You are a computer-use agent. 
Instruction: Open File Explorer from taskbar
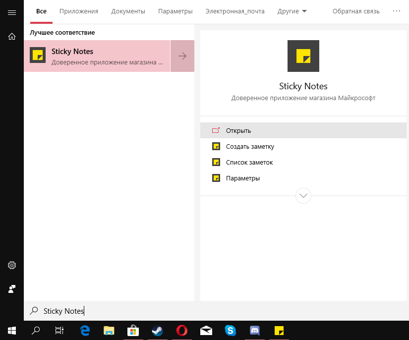tap(109, 330)
